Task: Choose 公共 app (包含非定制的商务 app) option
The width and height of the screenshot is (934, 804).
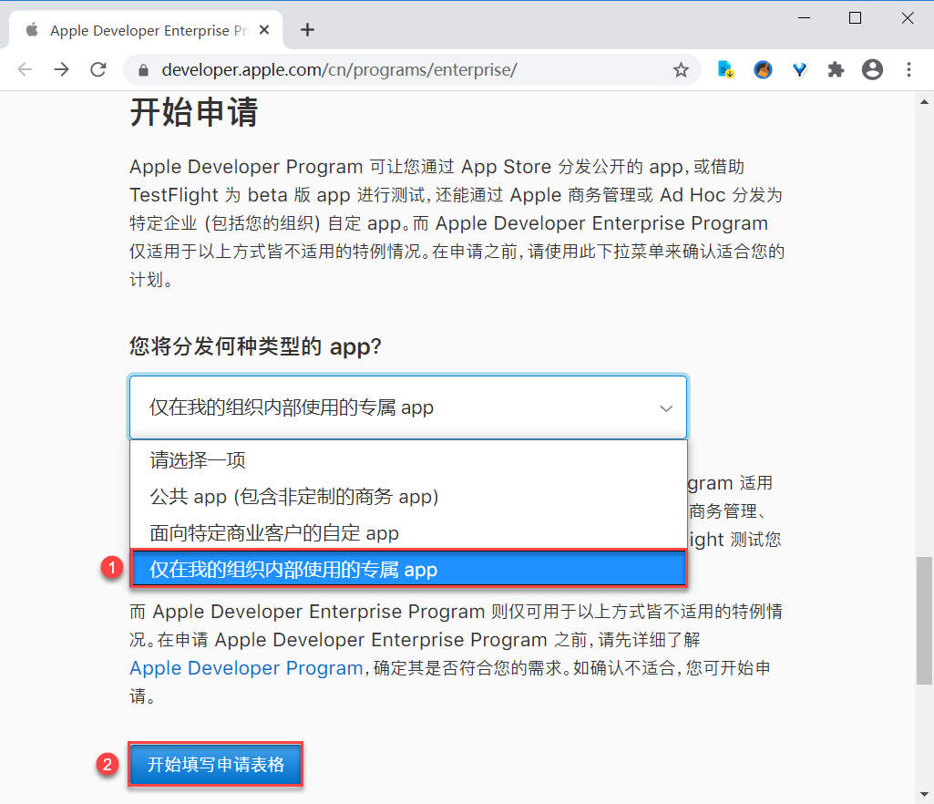Action: (408, 497)
